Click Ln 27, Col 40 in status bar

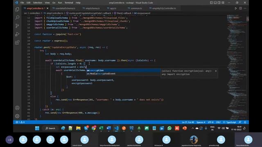188,122
